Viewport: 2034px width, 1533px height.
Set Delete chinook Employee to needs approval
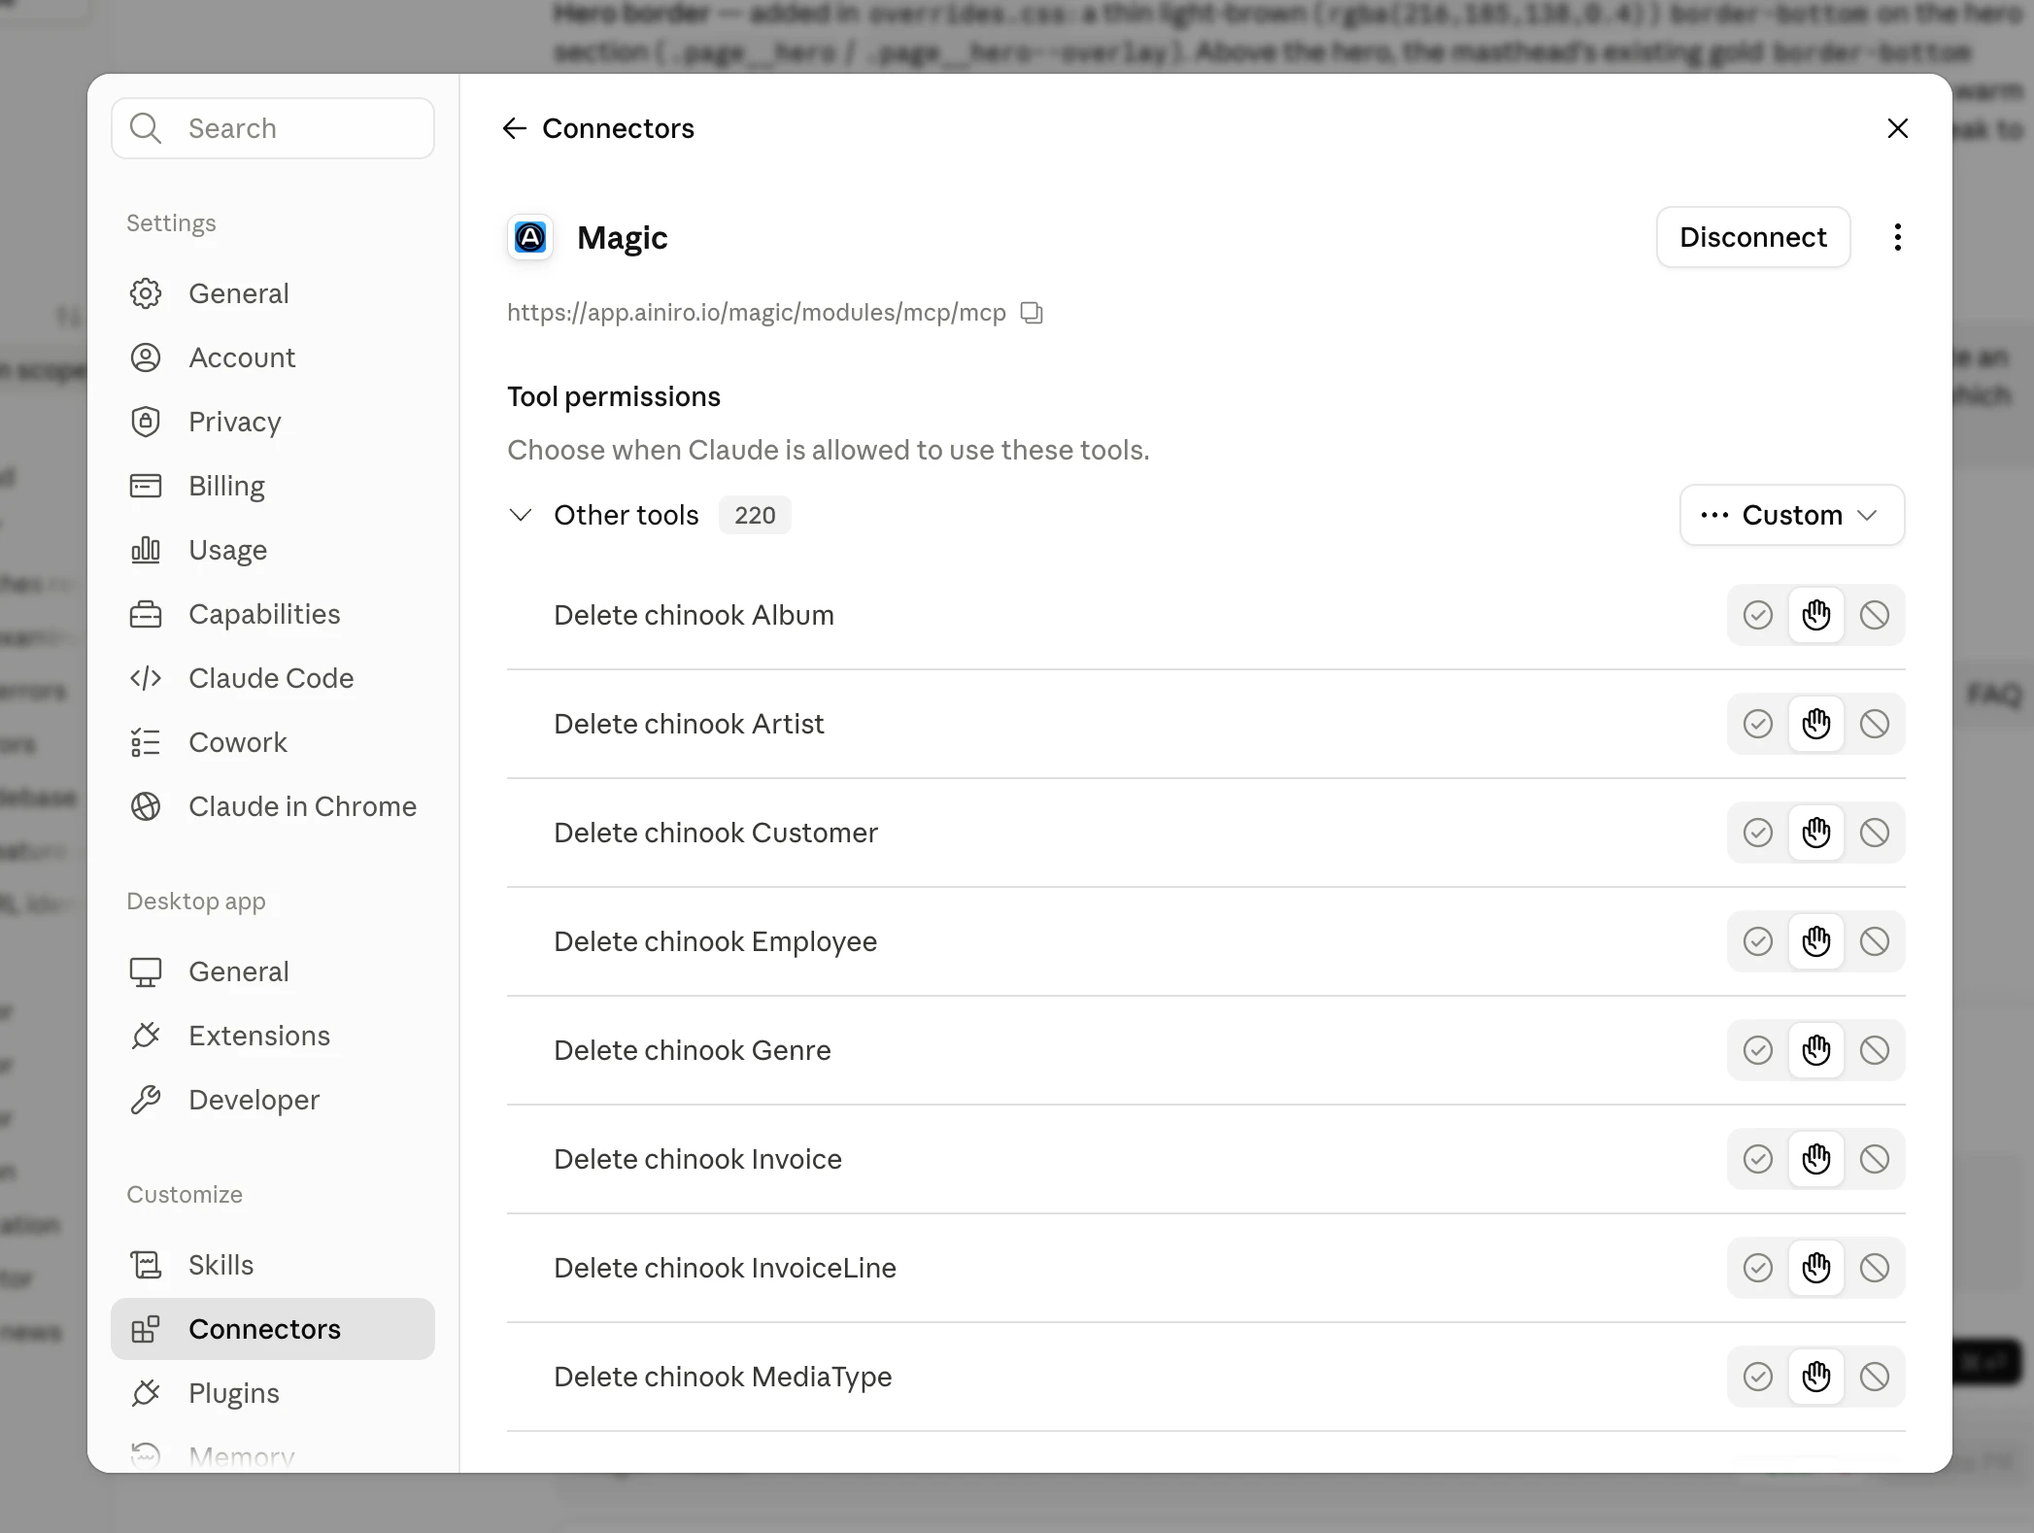click(1815, 941)
